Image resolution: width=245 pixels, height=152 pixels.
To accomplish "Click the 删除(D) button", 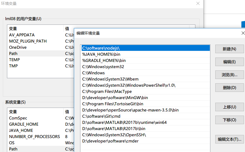I will 229,87.
